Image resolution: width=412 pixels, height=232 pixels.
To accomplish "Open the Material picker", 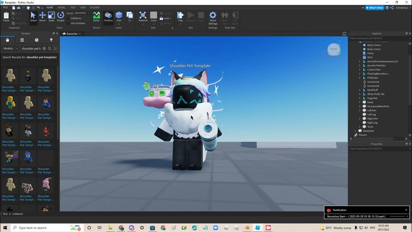I will (143, 17).
